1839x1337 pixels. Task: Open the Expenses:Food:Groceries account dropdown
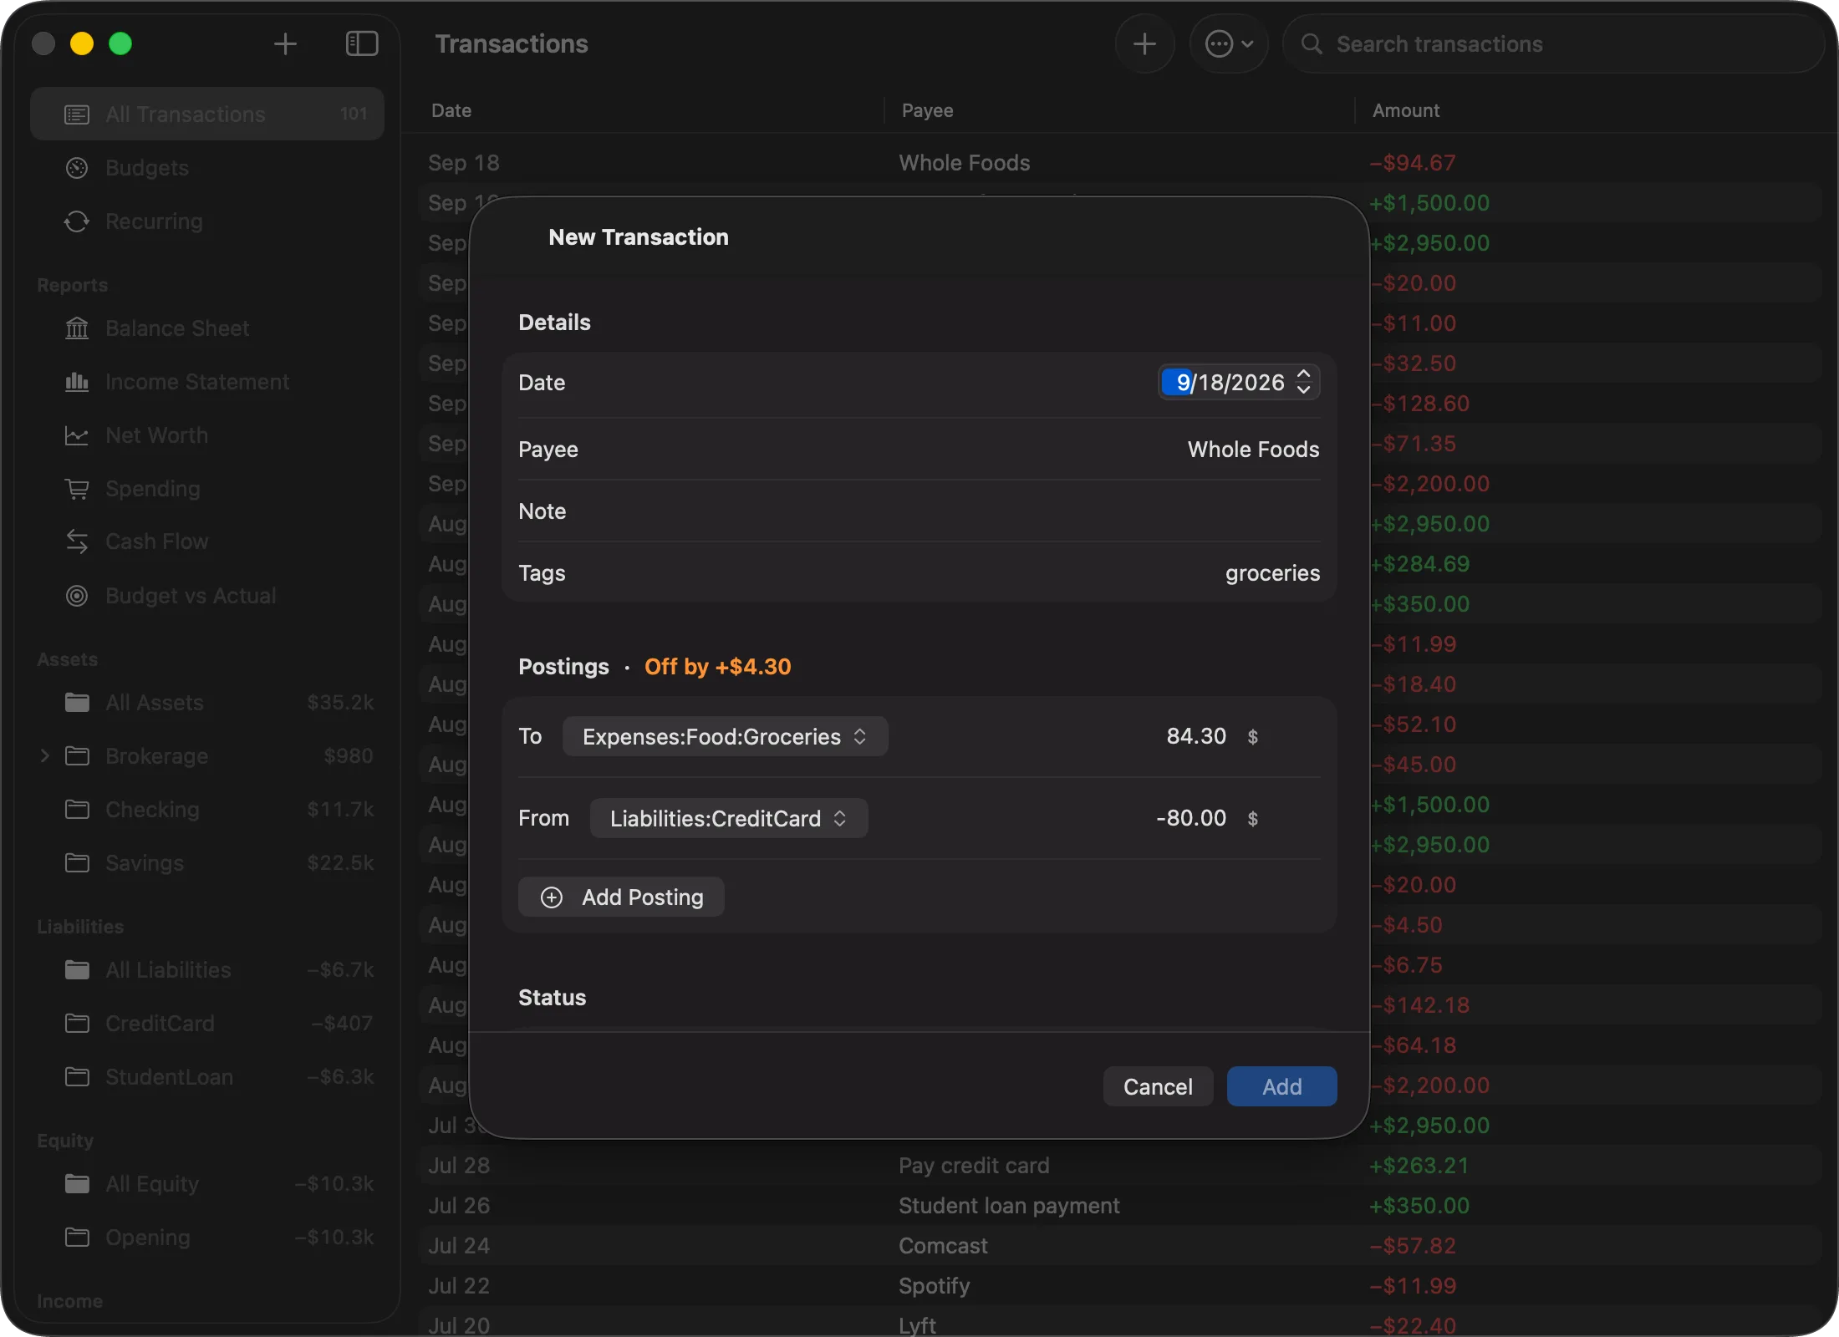click(725, 736)
